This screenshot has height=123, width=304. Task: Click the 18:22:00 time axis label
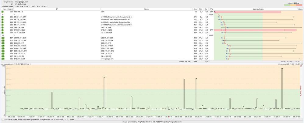[90, 117]
